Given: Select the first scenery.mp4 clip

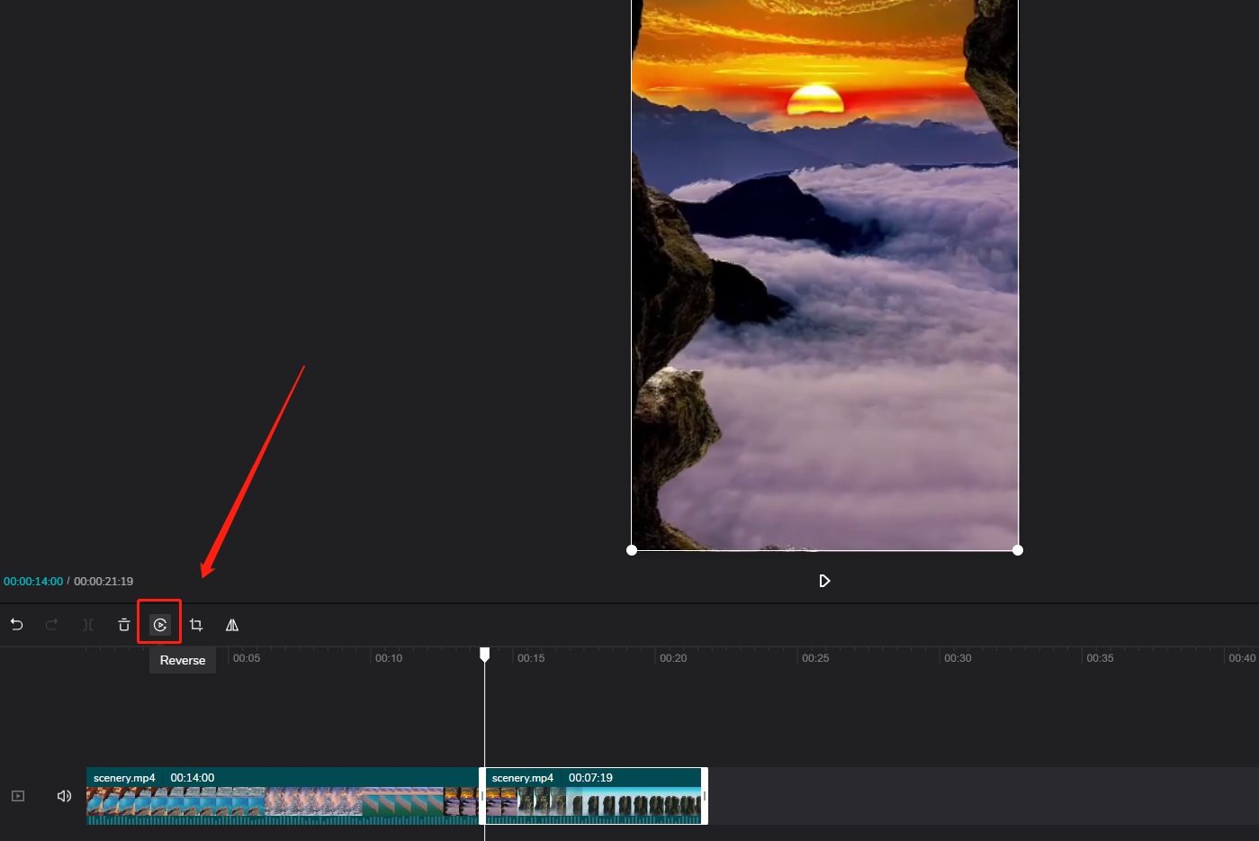Looking at the screenshot, I should coord(270,796).
